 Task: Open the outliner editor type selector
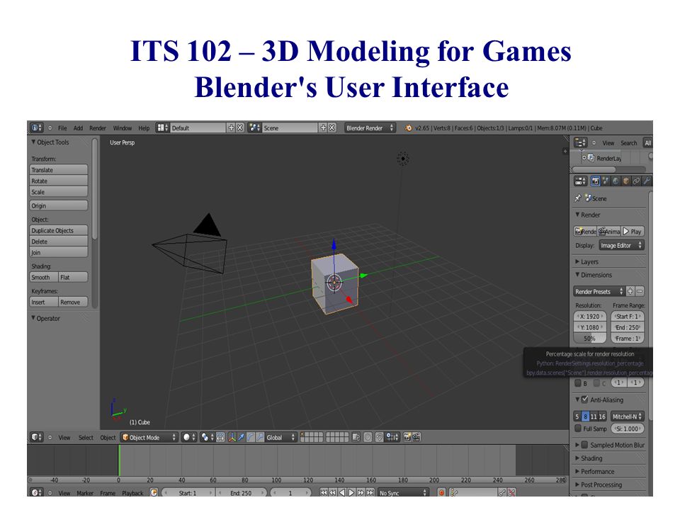(x=580, y=142)
